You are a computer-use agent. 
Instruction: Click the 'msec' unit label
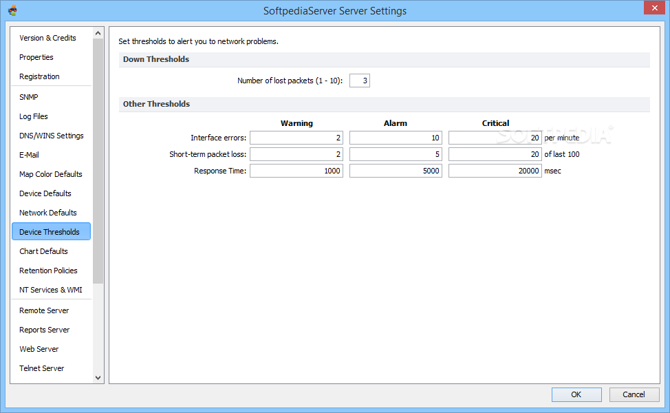coord(552,171)
